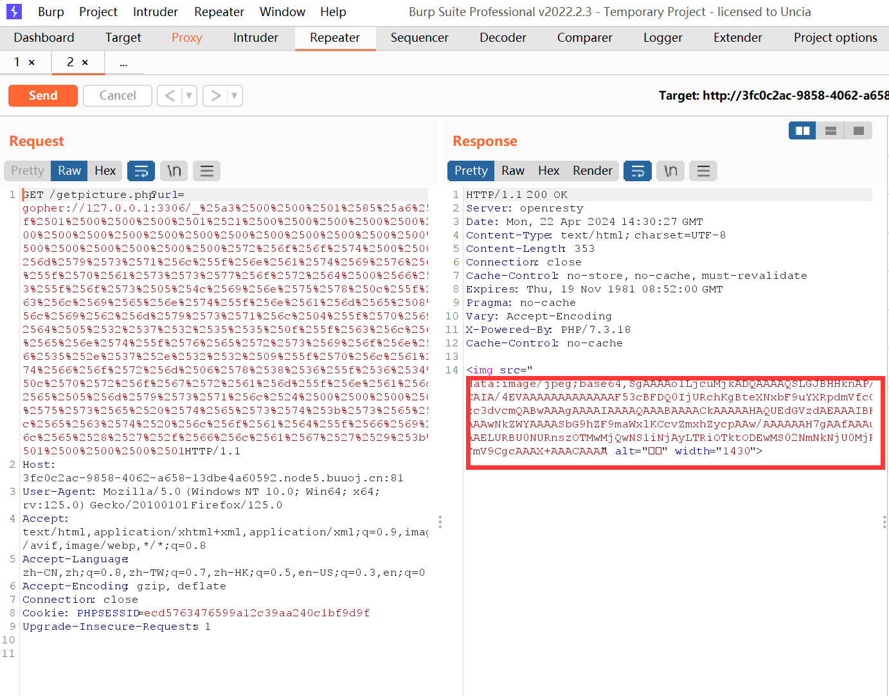Open the Intruder menu in menu bar
The width and height of the screenshot is (889, 696).
[156, 12]
